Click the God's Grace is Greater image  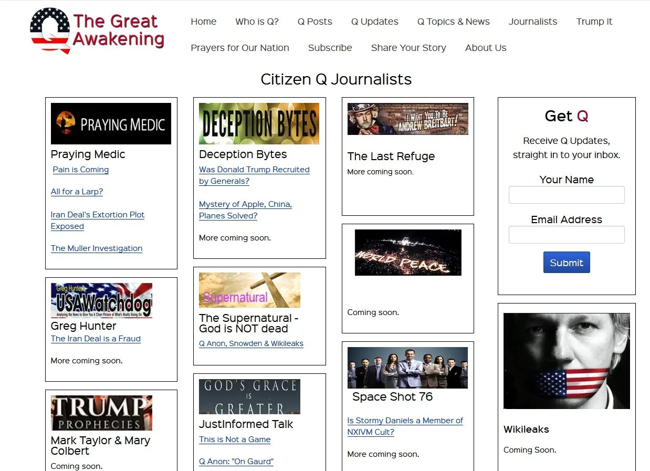pos(249,396)
